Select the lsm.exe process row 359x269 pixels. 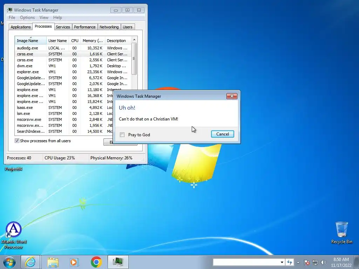tap(64, 113)
